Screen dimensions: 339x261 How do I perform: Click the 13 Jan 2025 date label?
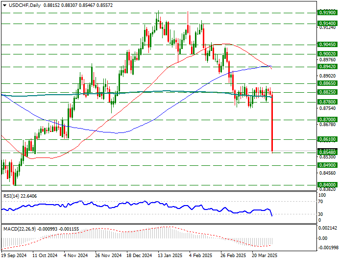click(x=170, y=256)
